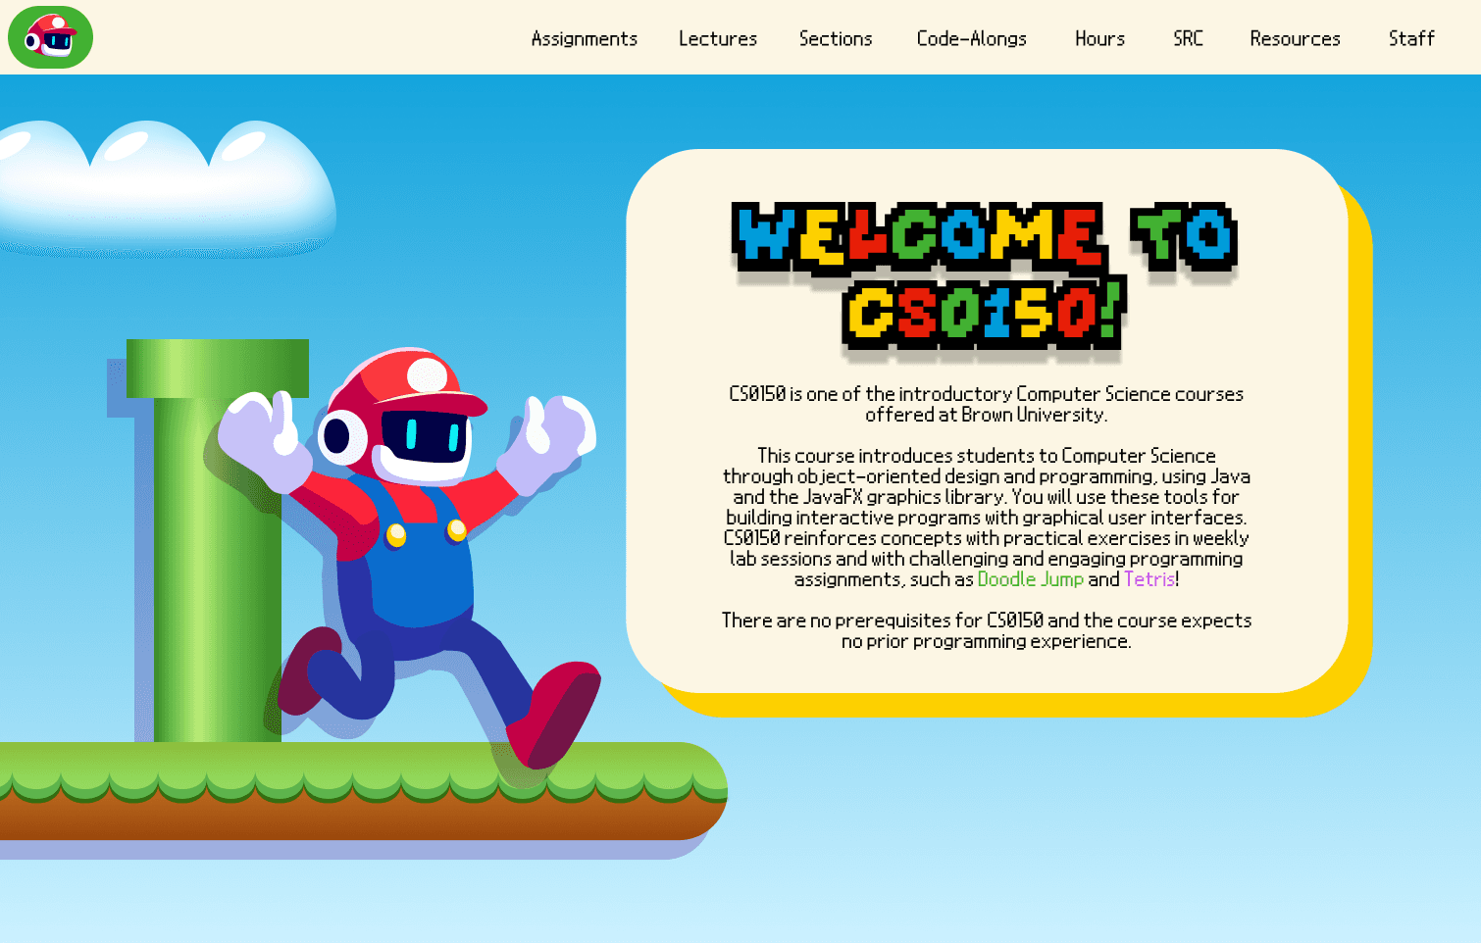Open the Assignments page

(x=585, y=38)
